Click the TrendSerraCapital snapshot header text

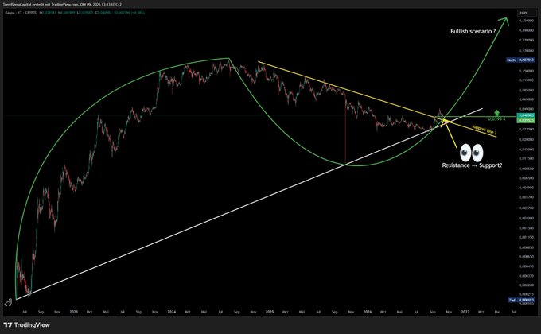click(x=62, y=5)
